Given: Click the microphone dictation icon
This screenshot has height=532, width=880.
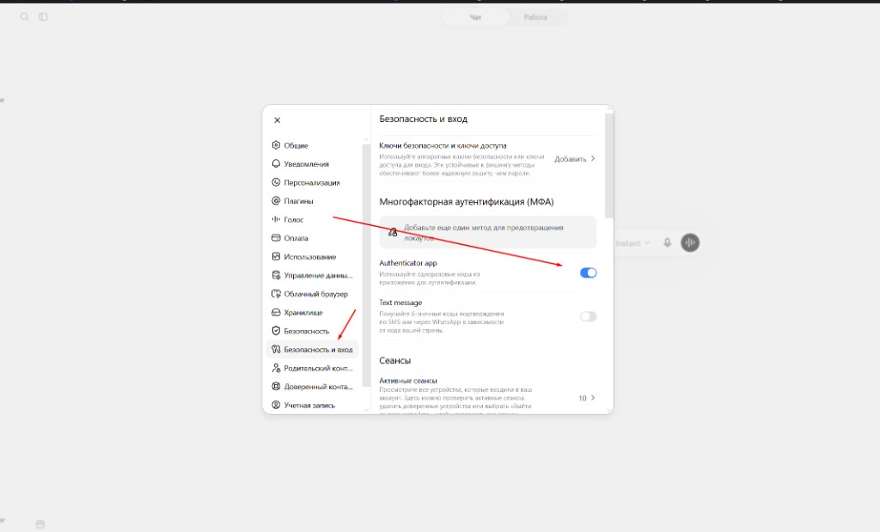Looking at the screenshot, I should pos(667,242).
